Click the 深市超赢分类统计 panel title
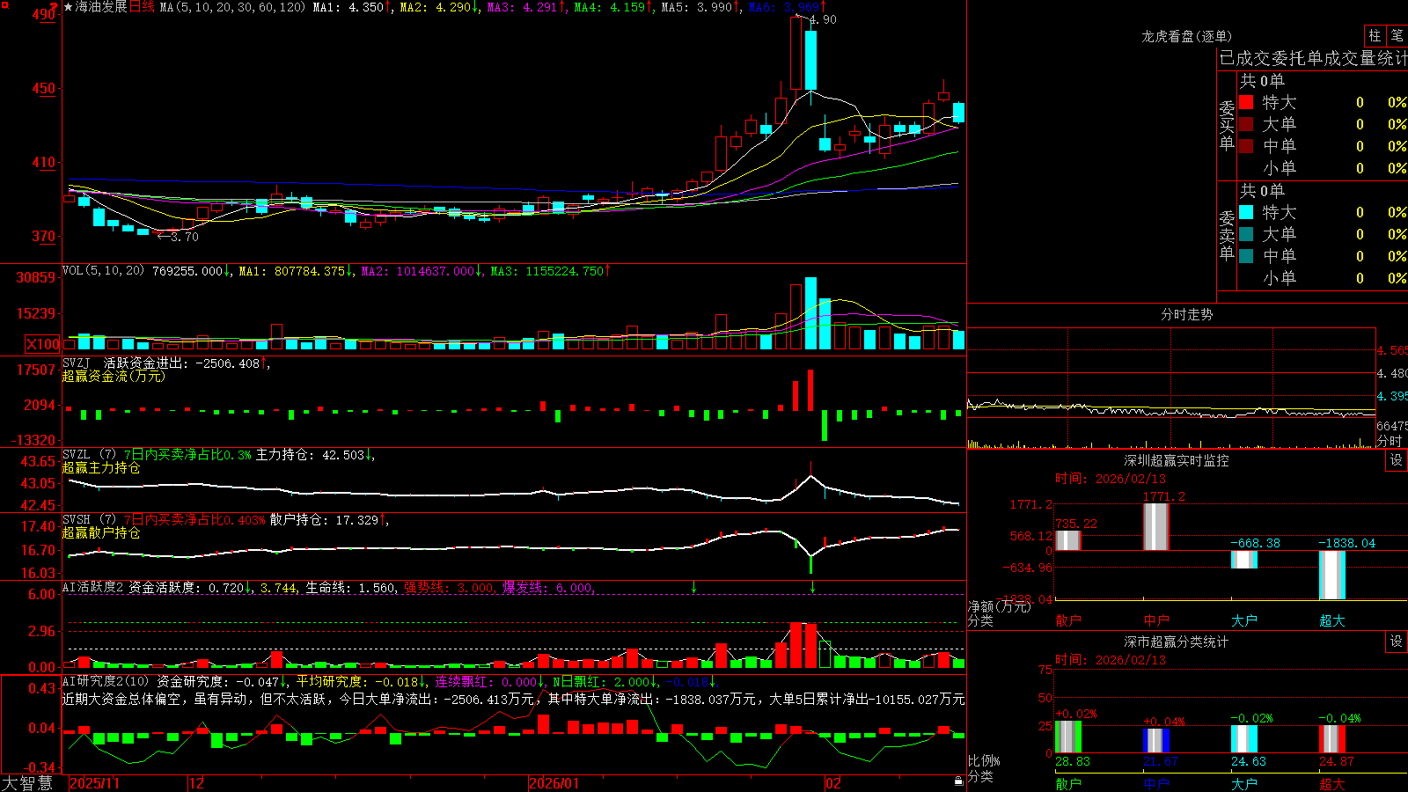 click(x=1176, y=642)
